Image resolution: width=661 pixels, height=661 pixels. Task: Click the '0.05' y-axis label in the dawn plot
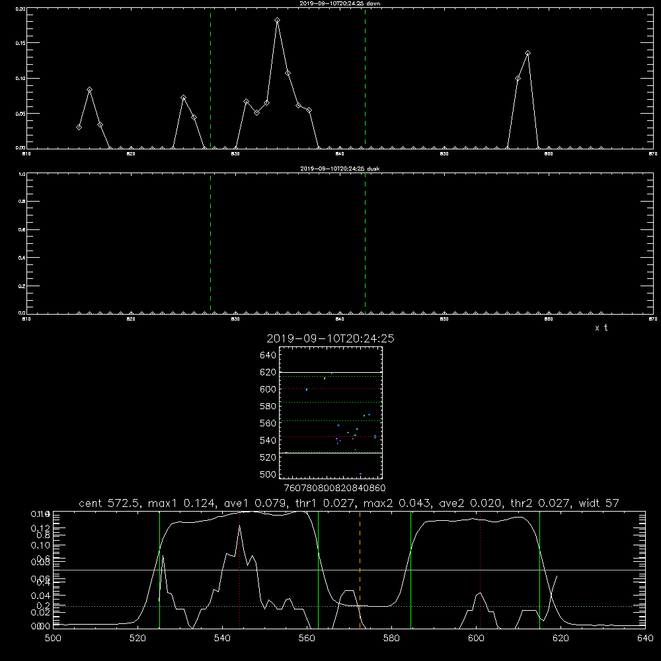[20, 114]
